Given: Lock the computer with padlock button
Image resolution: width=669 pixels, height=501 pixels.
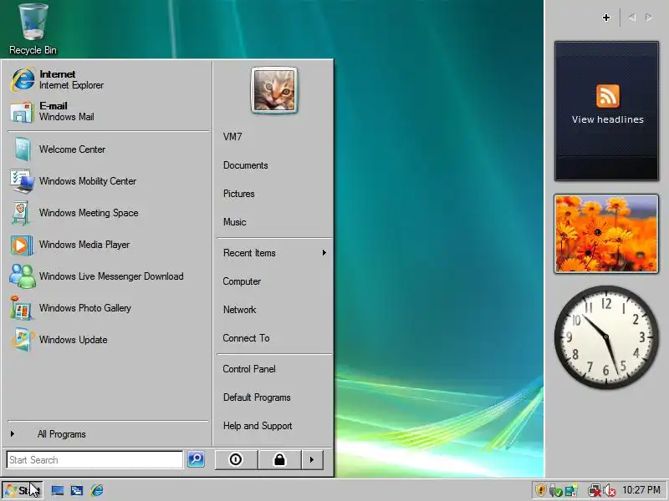Looking at the screenshot, I should [279, 460].
